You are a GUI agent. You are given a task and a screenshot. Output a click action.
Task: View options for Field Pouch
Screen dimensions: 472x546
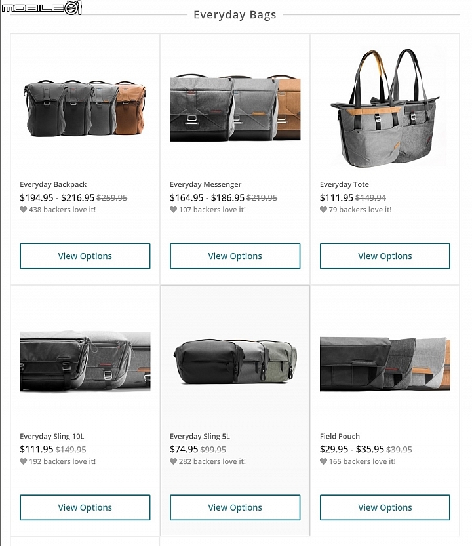coord(385,507)
